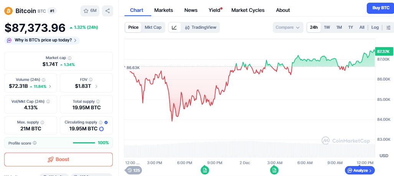Open the Market Cycles tab
Screen dimensions: 394x176
click(x=248, y=10)
